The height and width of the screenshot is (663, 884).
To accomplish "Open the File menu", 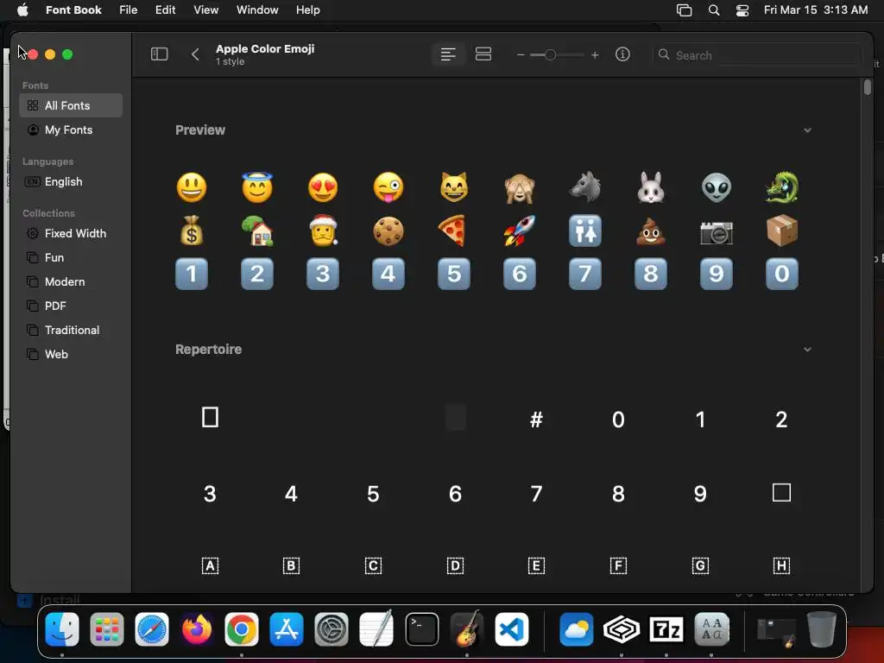I will click(128, 9).
